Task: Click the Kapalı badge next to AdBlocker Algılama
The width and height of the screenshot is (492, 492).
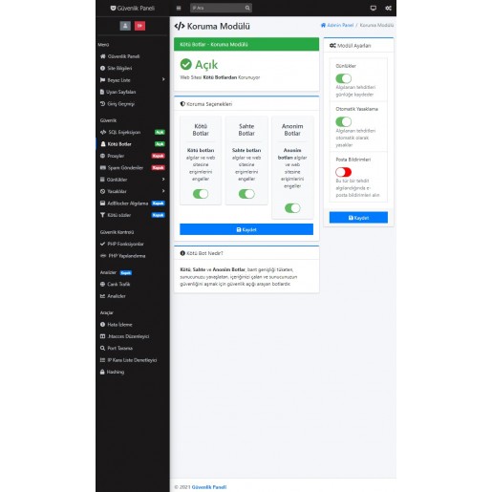Action: [x=159, y=203]
